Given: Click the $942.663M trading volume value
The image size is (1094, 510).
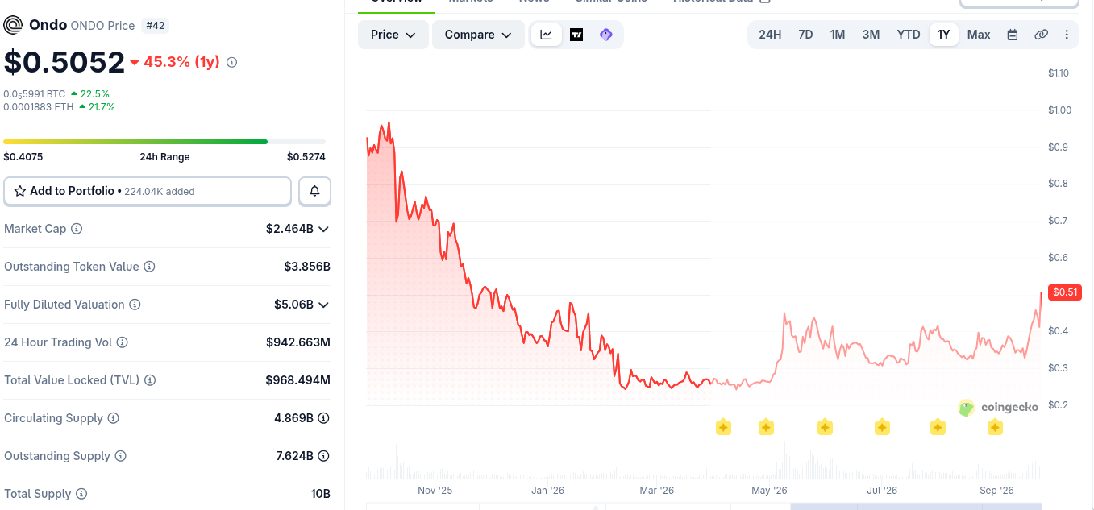Looking at the screenshot, I should tap(298, 342).
